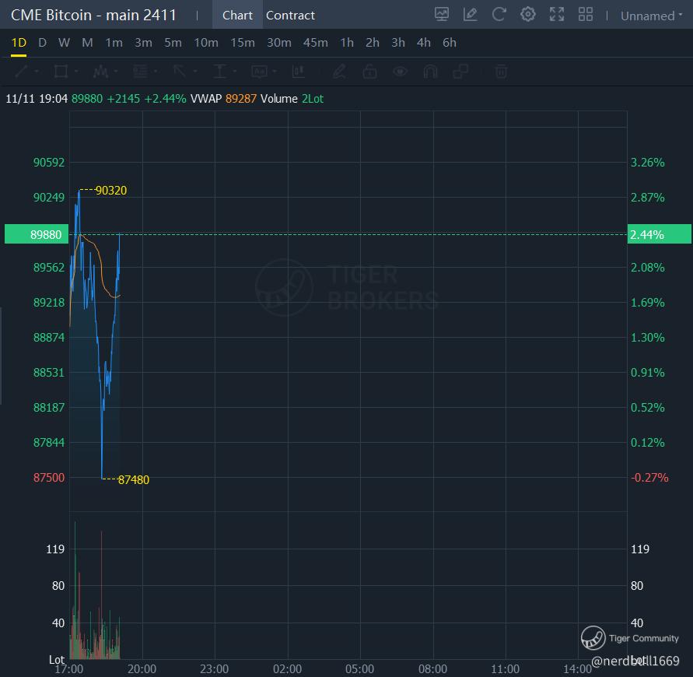The height and width of the screenshot is (677, 693).
Task: Expand the rectangle shape tool dropdown
Action: (x=75, y=72)
